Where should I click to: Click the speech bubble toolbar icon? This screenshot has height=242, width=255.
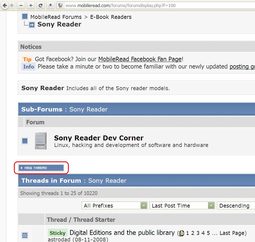click(51, 5)
